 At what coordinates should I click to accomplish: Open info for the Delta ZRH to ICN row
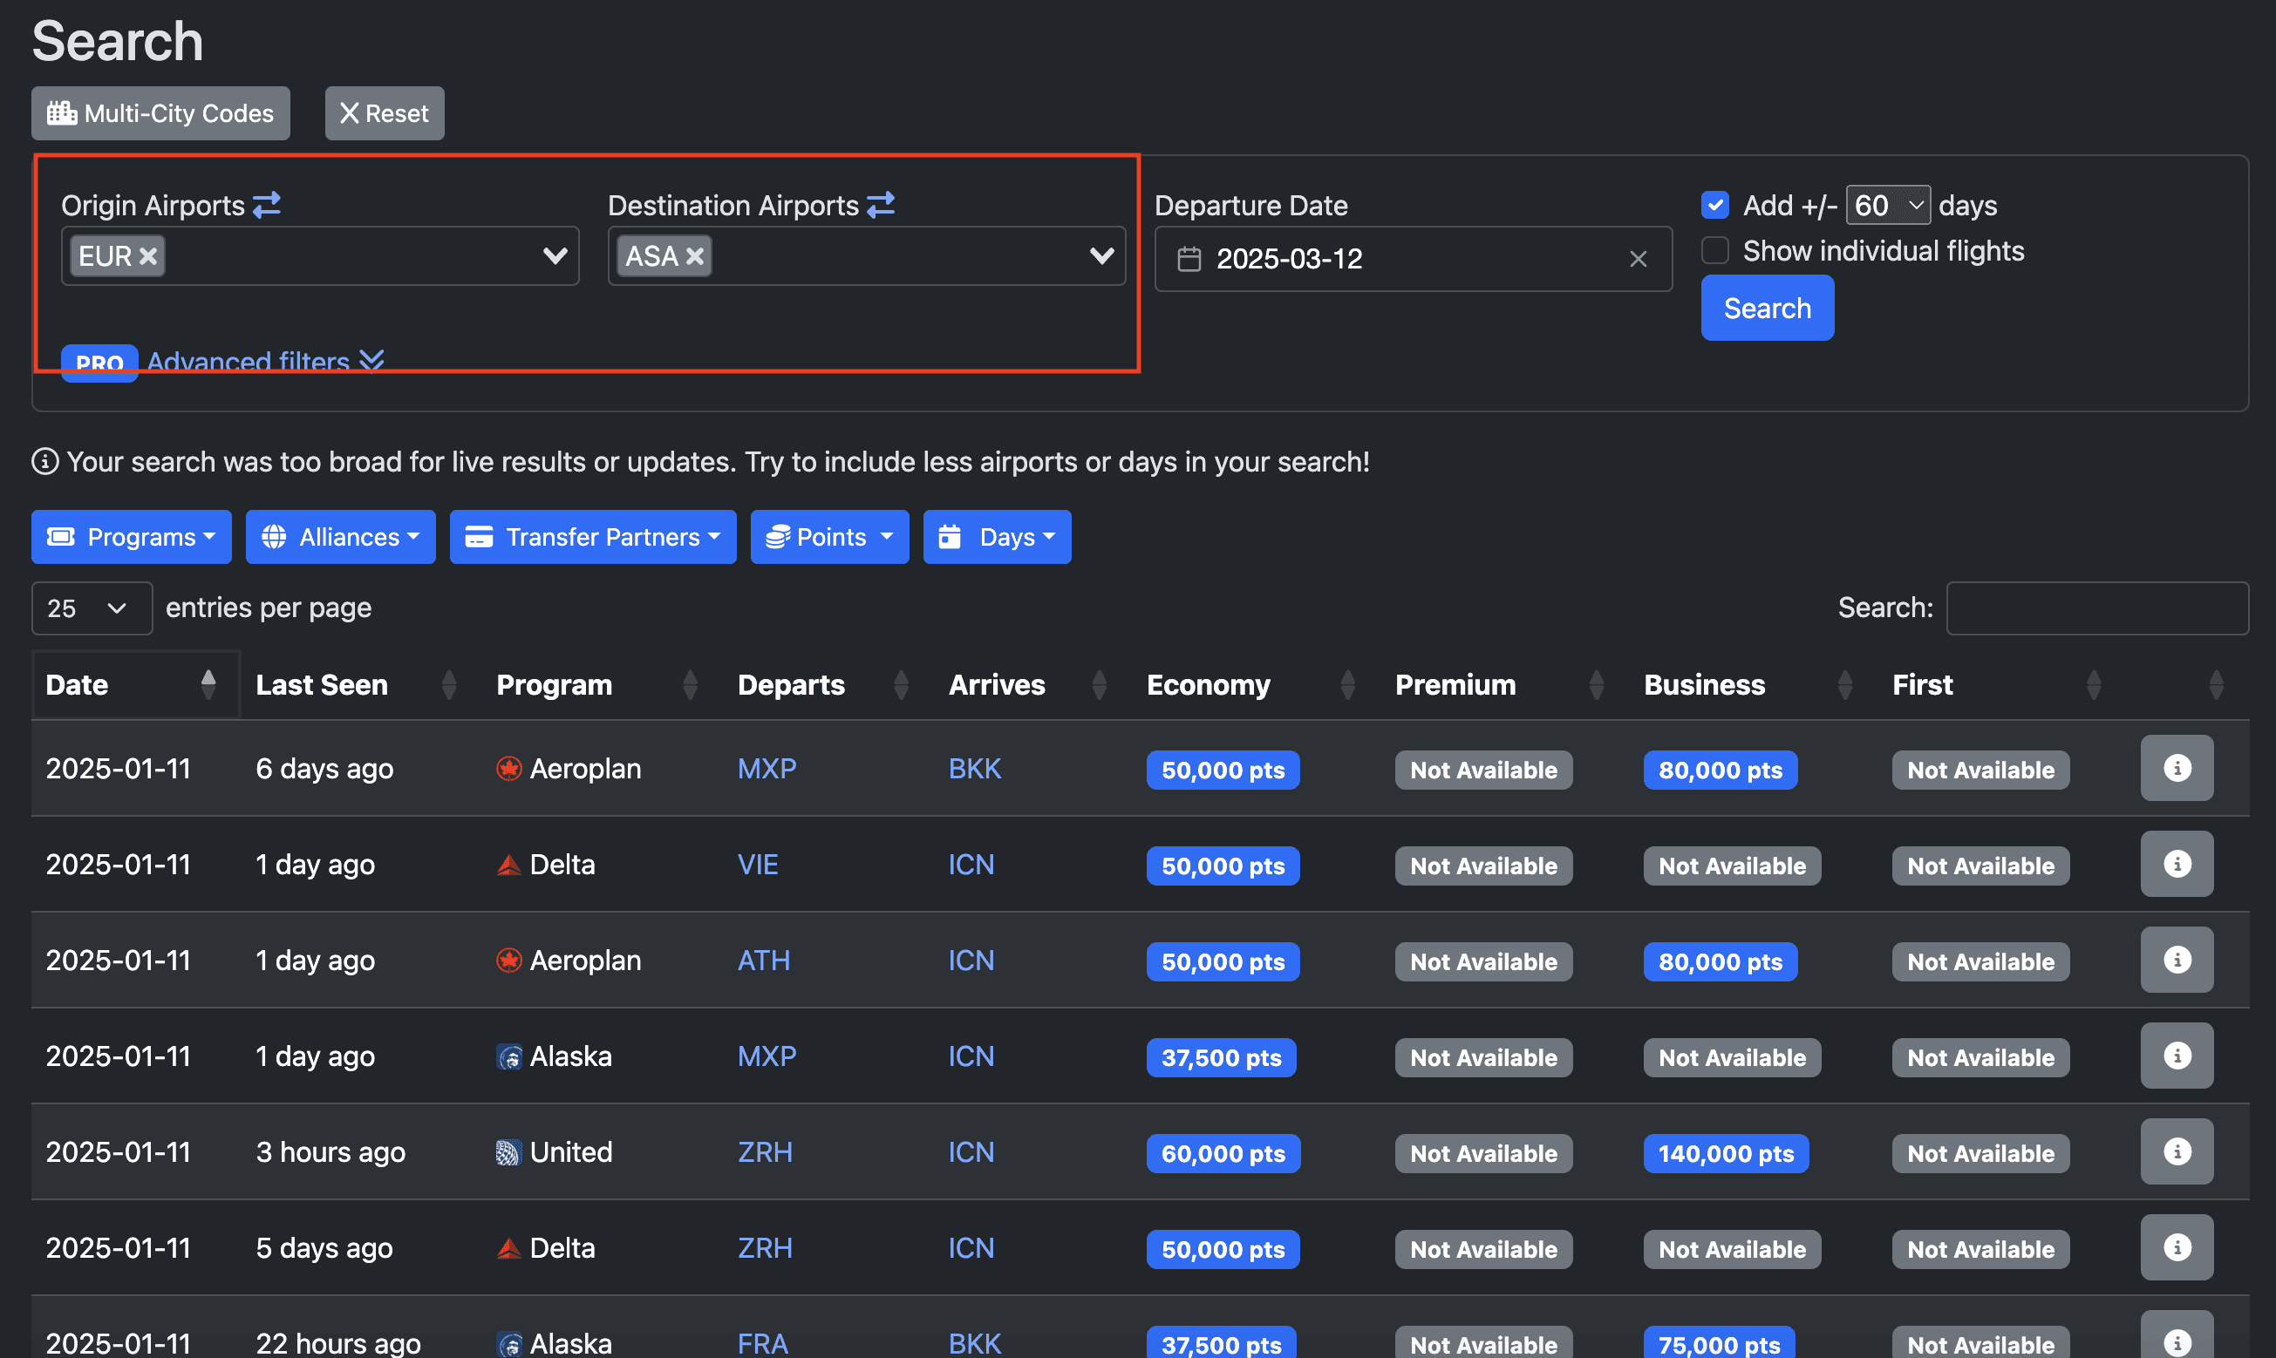(2177, 1248)
